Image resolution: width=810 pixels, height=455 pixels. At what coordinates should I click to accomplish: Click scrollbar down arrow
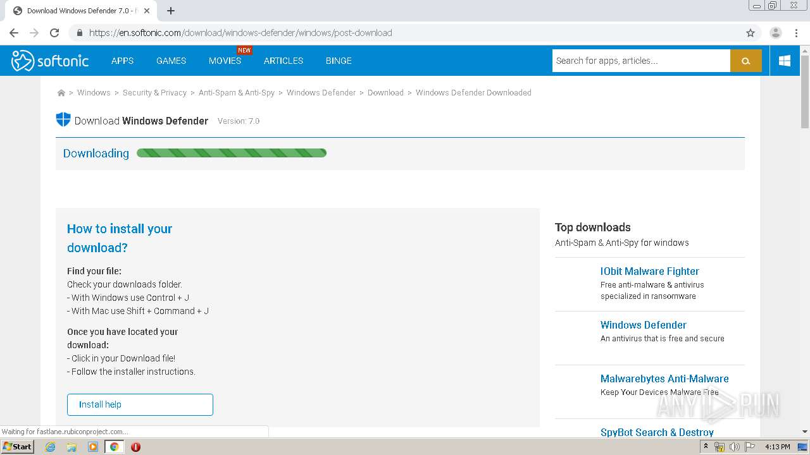point(804,432)
